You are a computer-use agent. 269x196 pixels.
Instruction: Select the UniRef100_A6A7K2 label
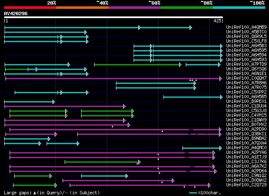(x=246, y=166)
